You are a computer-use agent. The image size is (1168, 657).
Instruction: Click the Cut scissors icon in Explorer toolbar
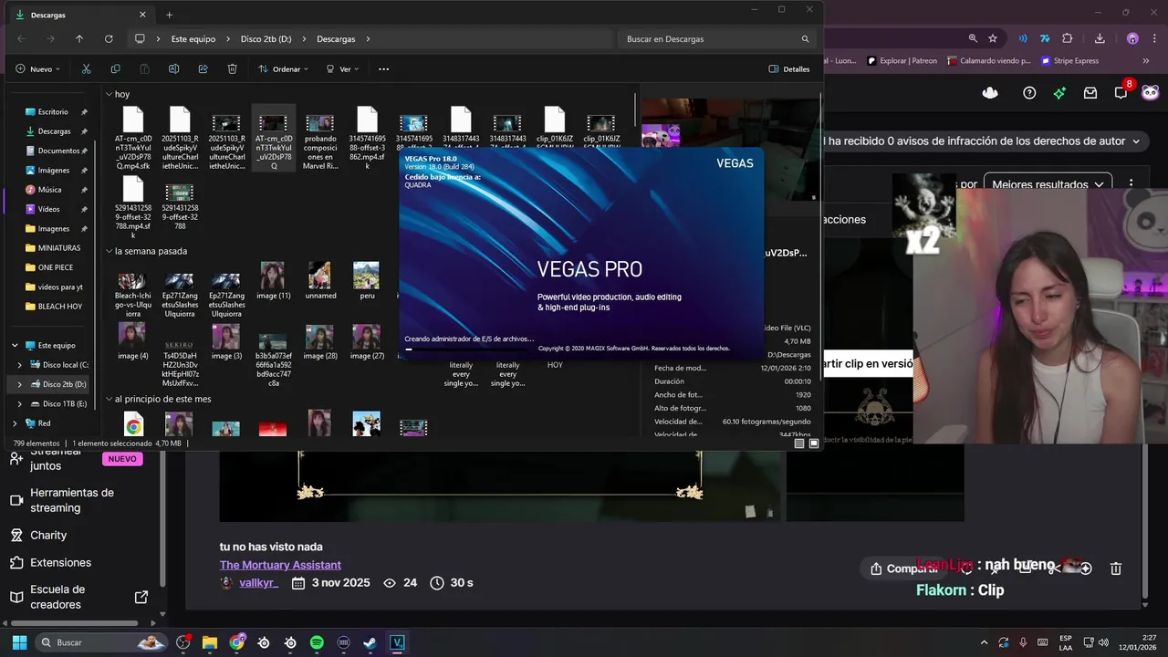[86, 68]
